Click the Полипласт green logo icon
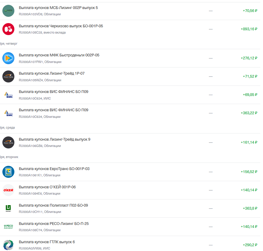This screenshot has height=251, width=263. coord(8,208)
